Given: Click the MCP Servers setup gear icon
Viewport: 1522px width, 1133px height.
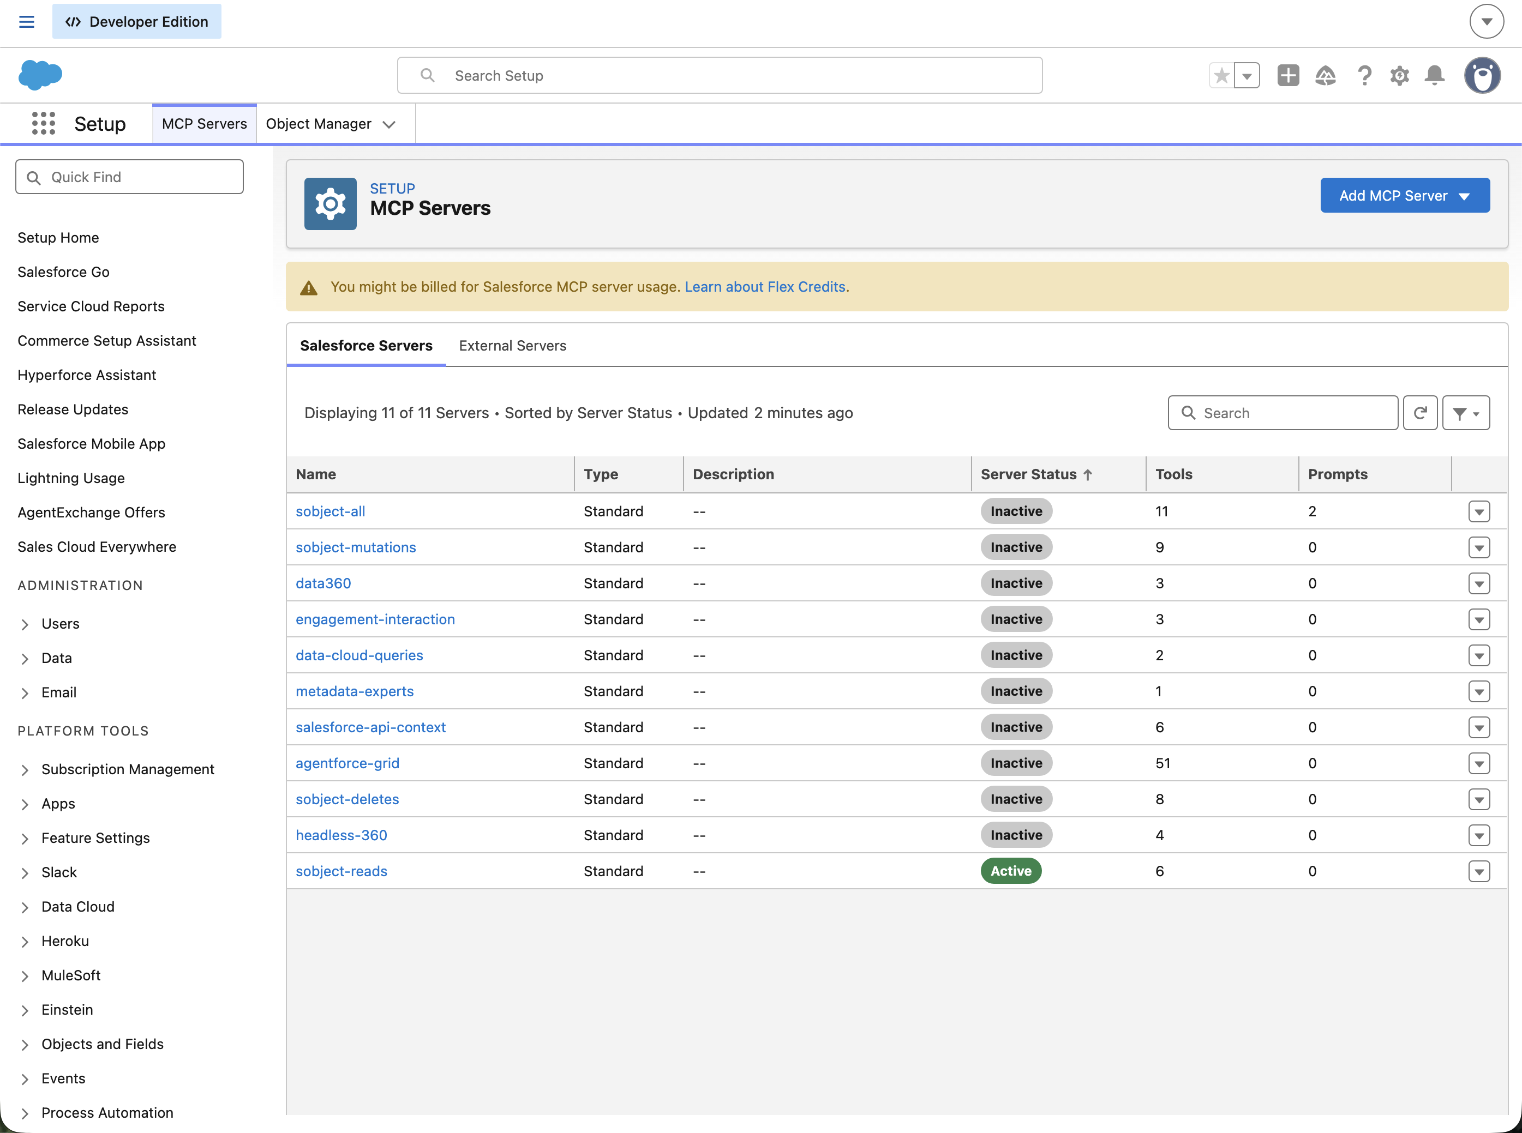Looking at the screenshot, I should [x=330, y=204].
